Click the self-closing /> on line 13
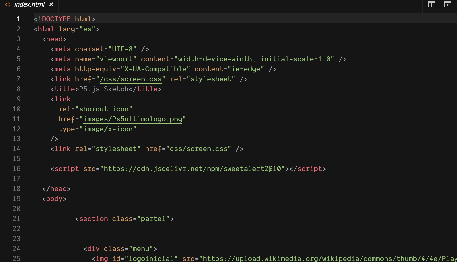The image size is (457, 262). 54,139
